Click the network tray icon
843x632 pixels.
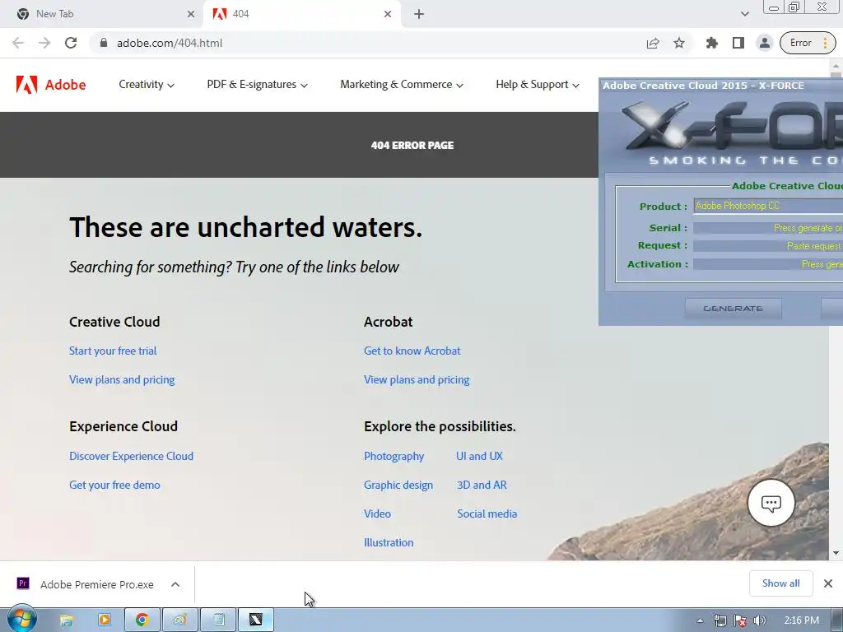click(x=720, y=620)
